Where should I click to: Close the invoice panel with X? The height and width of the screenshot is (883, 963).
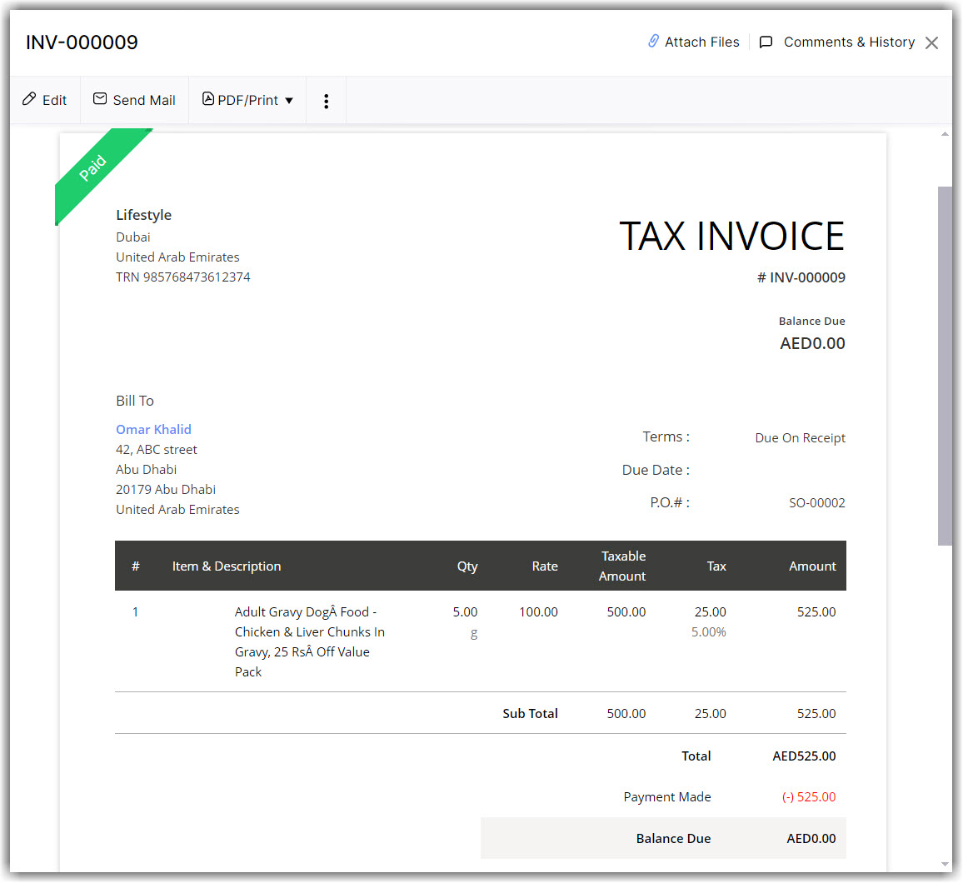point(931,42)
